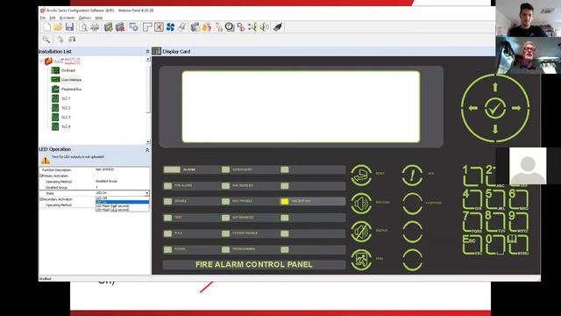Collapse the LED Operation panel
This screenshot has height=316, width=561.
click(x=147, y=150)
